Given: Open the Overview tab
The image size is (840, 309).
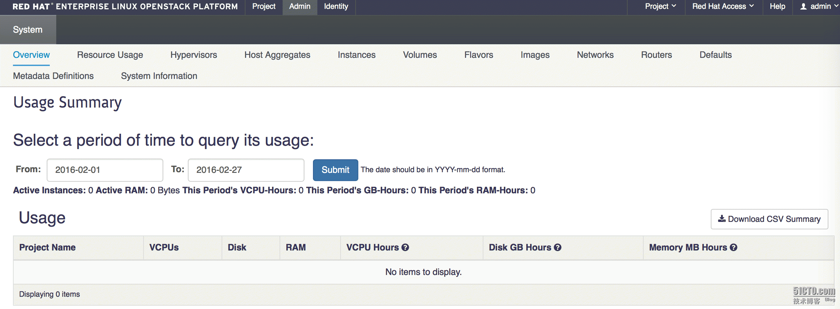Looking at the screenshot, I should 31,55.
